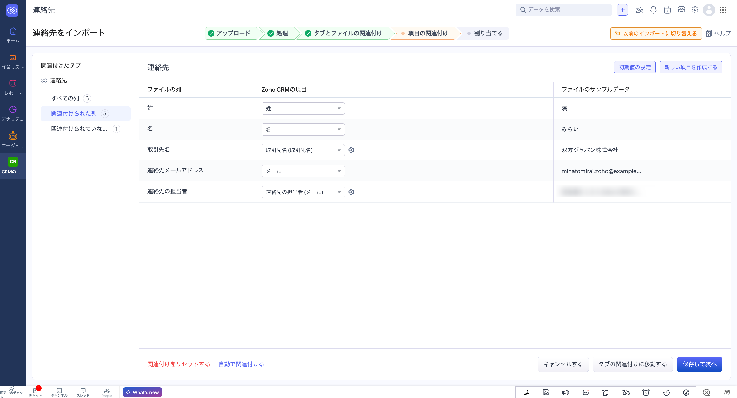Expand the 取引先名 (取引先名) dropdown

pyautogui.click(x=303, y=150)
